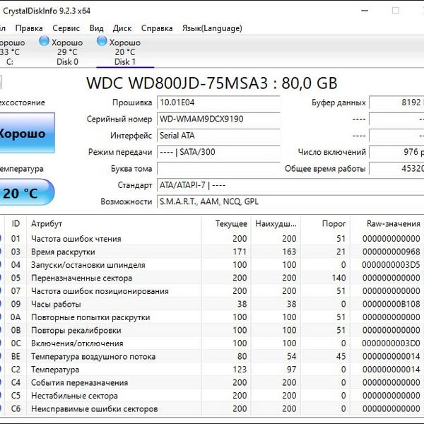Click the Порог column header
Image resolution: width=424 pixels, height=424 pixels.
pos(325,223)
